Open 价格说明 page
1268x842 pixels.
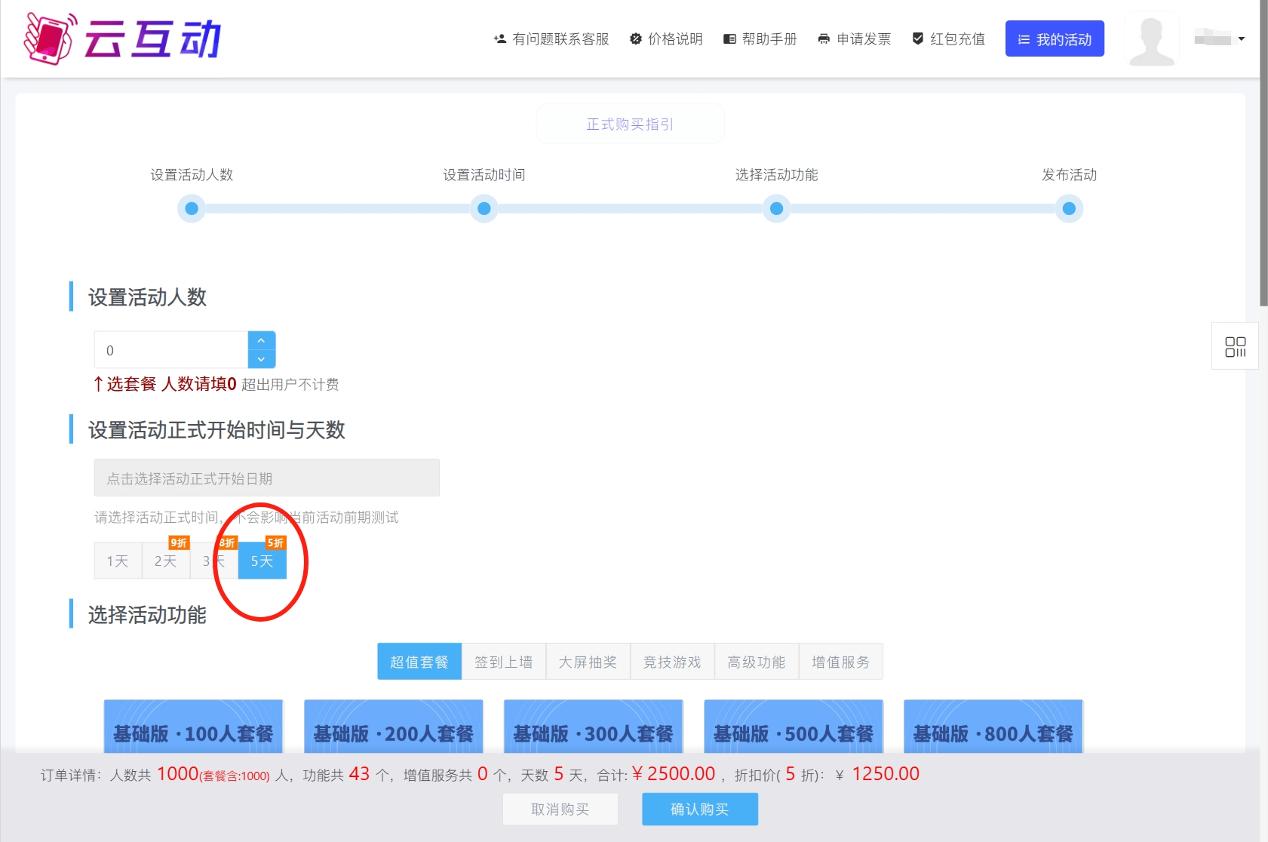(x=666, y=39)
